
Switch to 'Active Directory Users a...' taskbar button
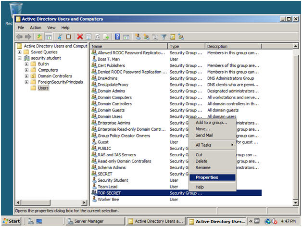[x=156, y=221]
